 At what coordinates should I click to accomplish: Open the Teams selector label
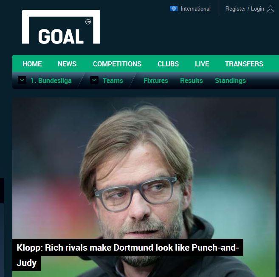coord(113,80)
